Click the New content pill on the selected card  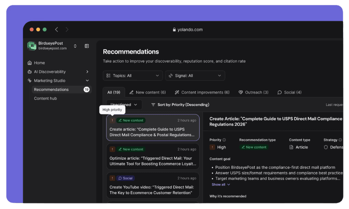[x=131, y=120]
